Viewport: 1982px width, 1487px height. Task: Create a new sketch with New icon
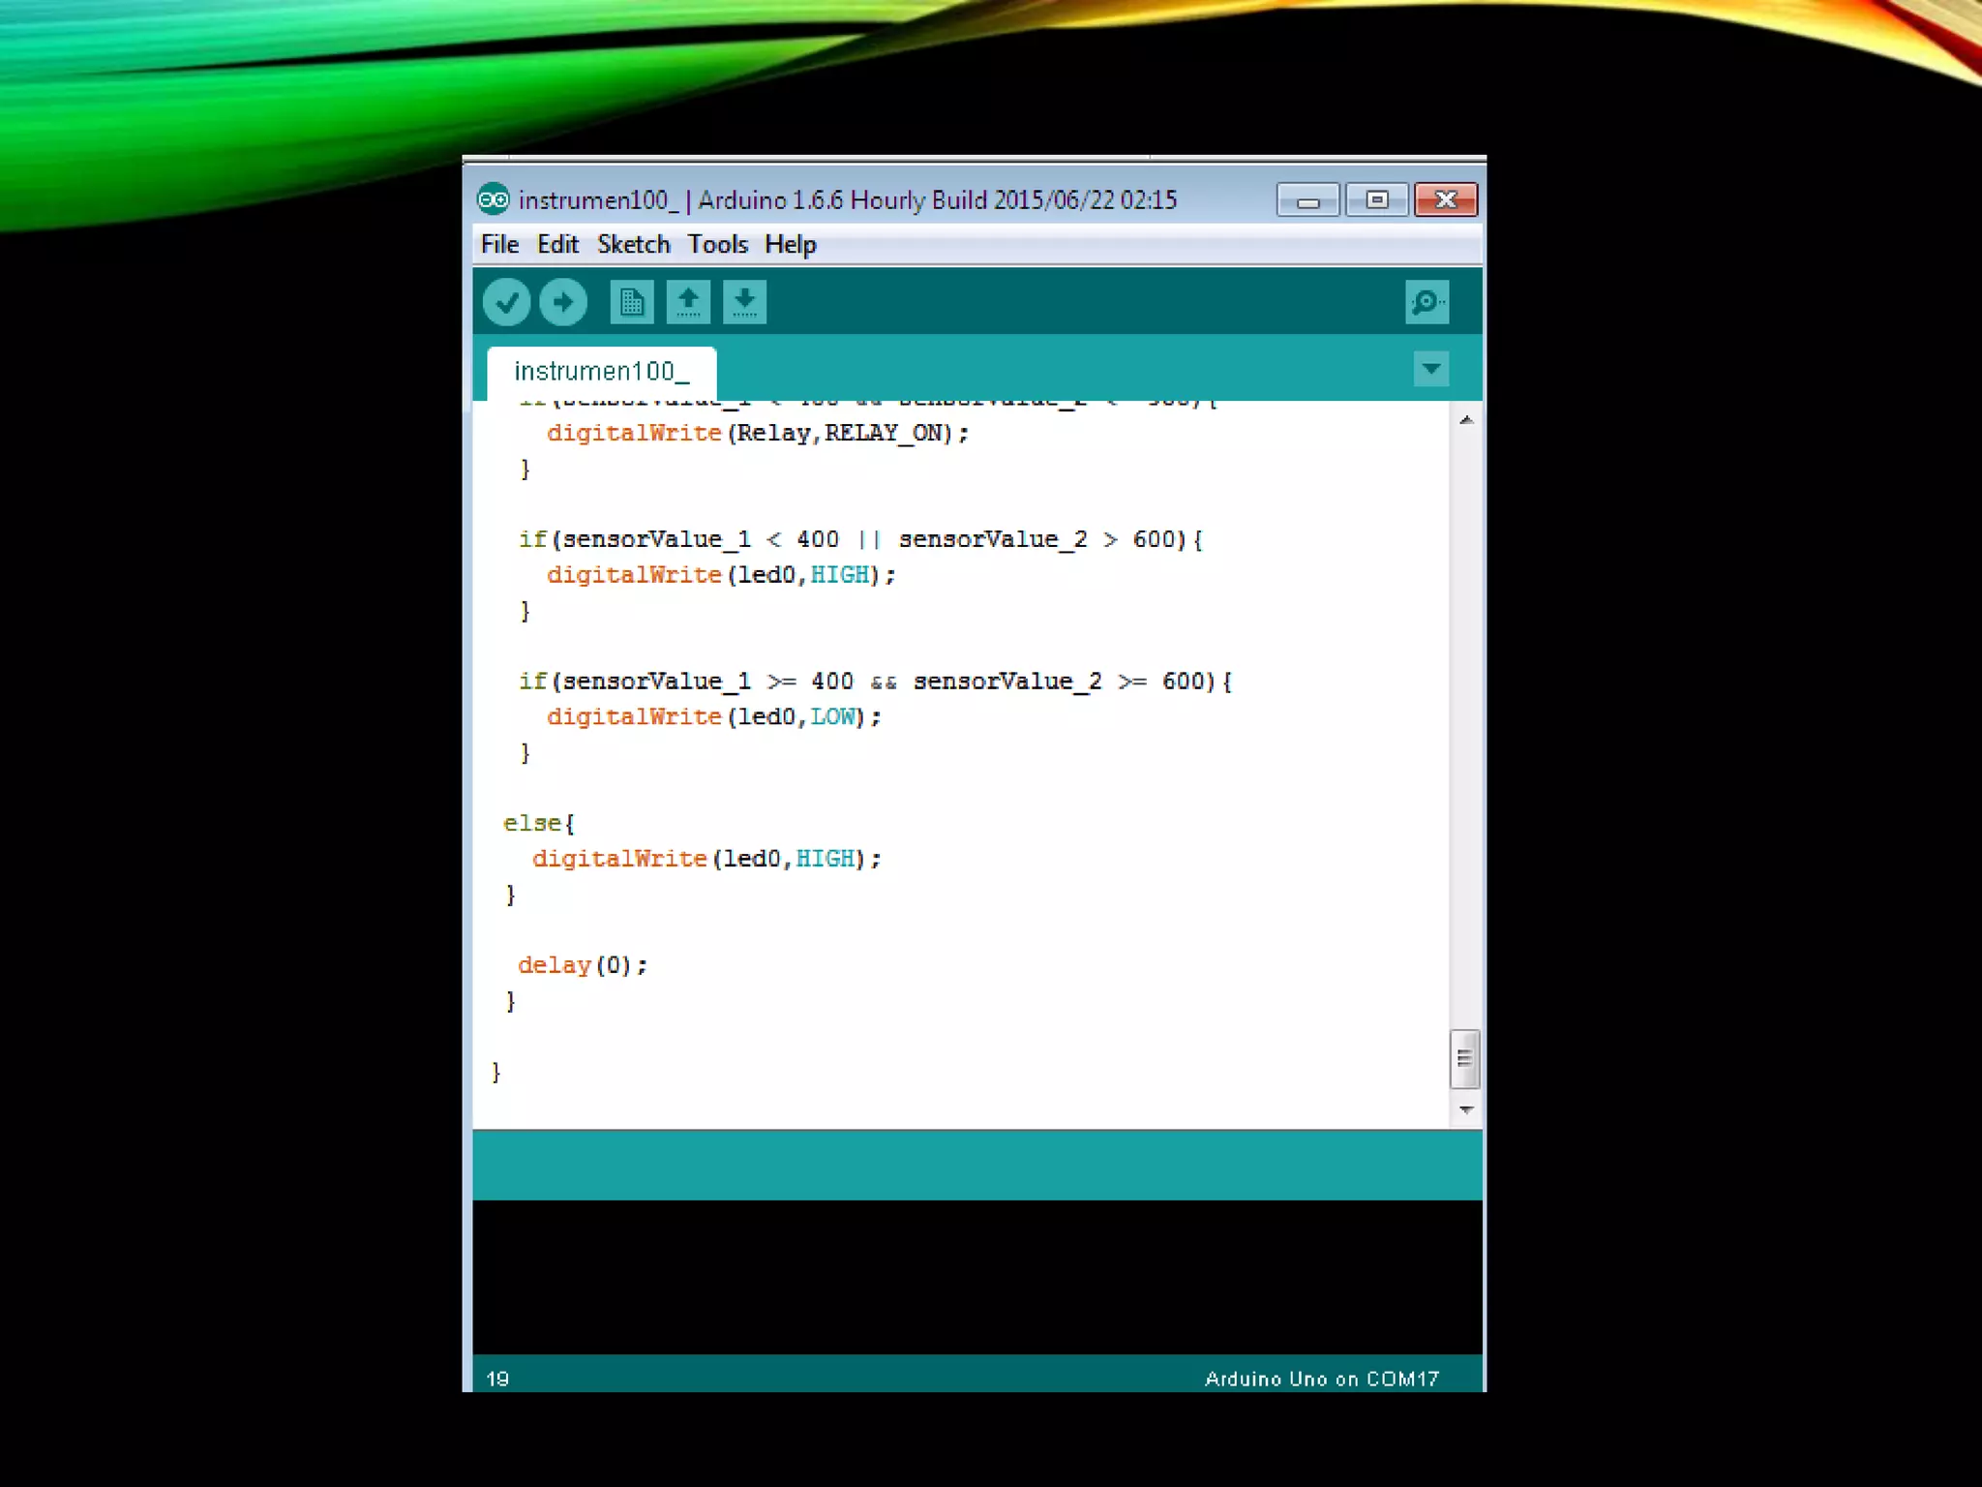coord(632,302)
